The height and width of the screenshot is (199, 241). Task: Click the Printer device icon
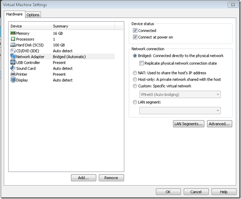click(x=13, y=74)
